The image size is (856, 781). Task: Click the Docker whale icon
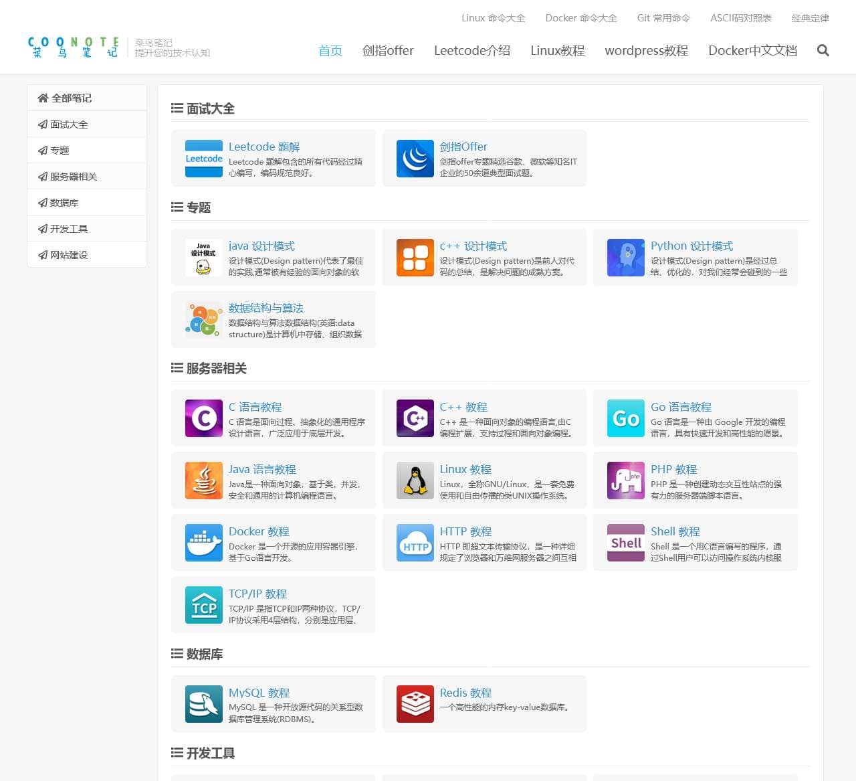pyautogui.click(x=204, y=543)
